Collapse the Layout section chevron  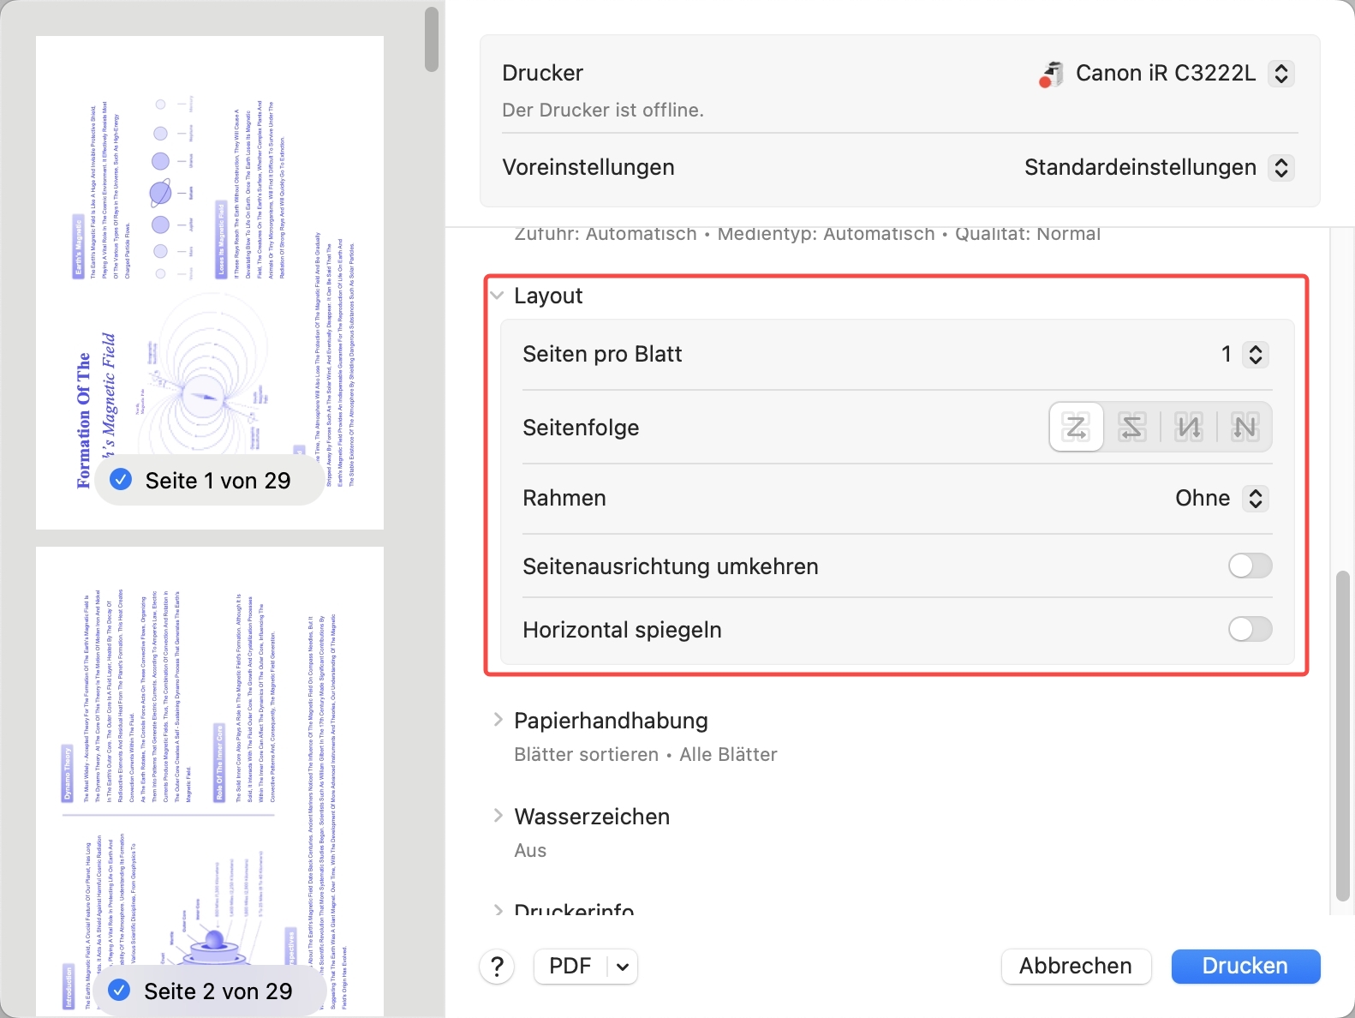coord(497,296)
